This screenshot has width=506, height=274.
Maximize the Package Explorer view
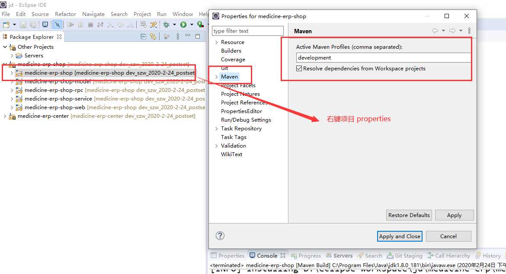click(x=198, y=36)
